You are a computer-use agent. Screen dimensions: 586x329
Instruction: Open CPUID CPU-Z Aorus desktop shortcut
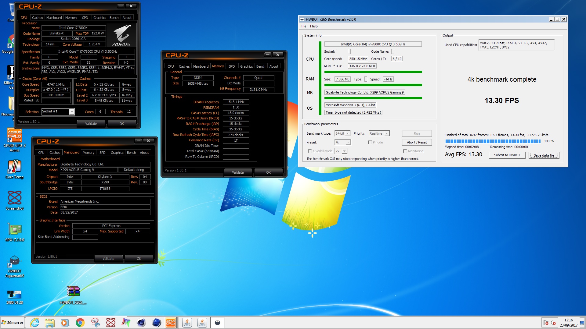coord(15,140)
